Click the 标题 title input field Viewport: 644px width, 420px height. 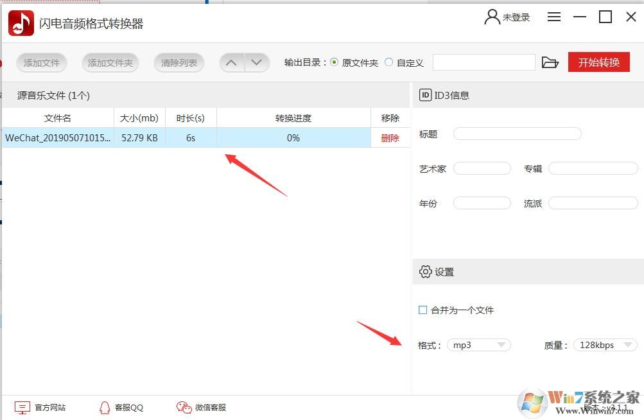(517, 134)
